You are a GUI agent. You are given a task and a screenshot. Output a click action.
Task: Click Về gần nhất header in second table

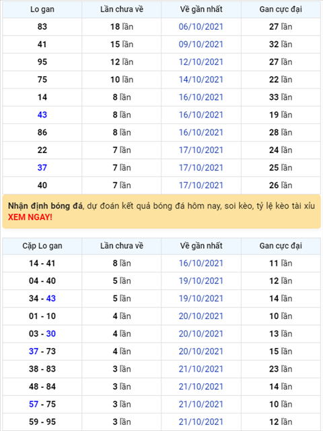(201, 246)
